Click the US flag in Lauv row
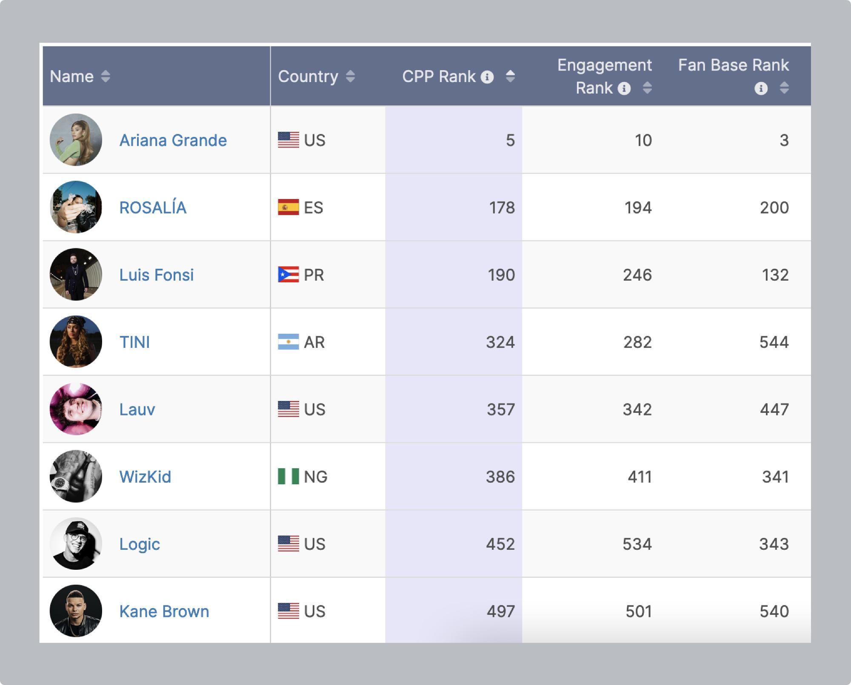The image size is (851, 685). pyautogui.click(x=288, y=409)
